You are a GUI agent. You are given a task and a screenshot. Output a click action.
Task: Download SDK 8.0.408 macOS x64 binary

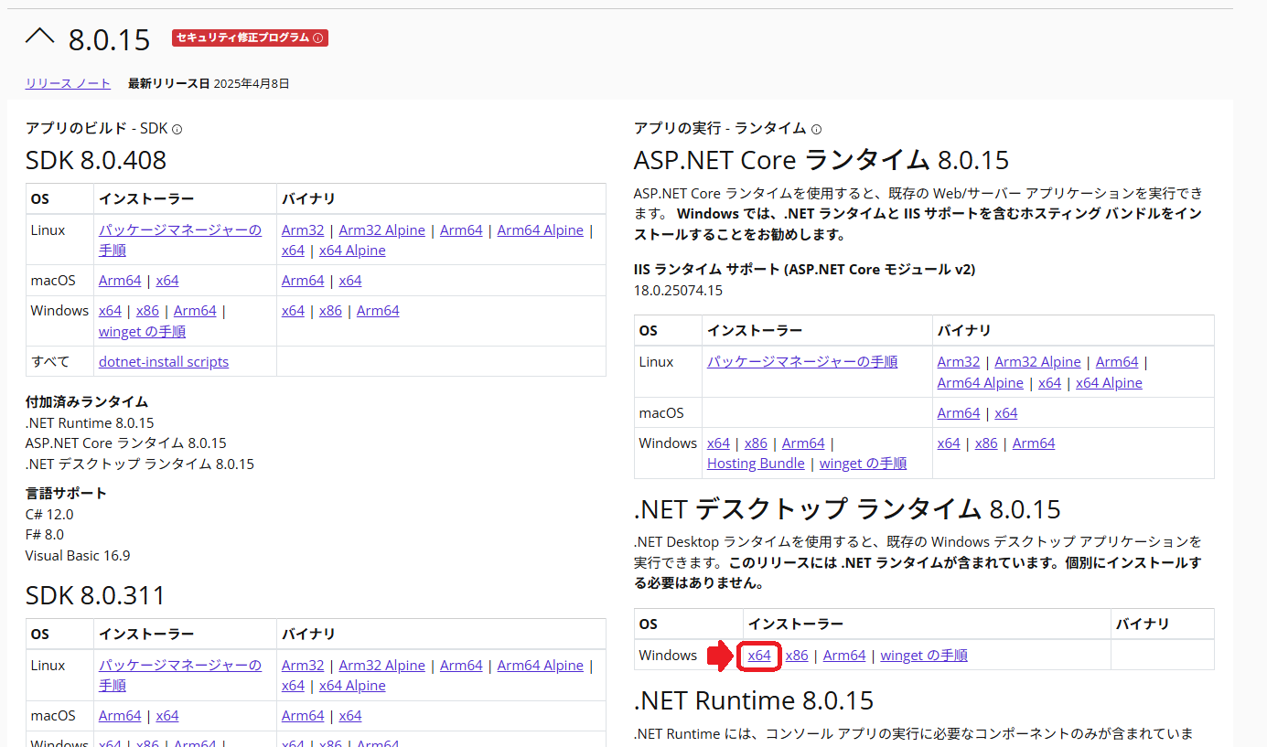point(350,281)
